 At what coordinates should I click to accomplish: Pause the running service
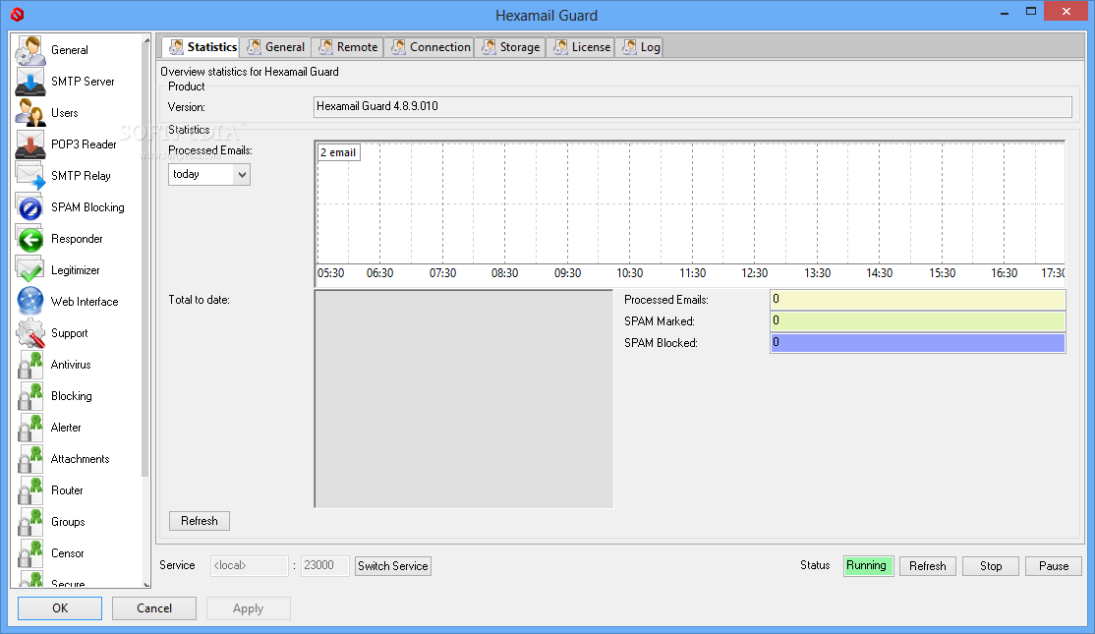coord(1053,566)
